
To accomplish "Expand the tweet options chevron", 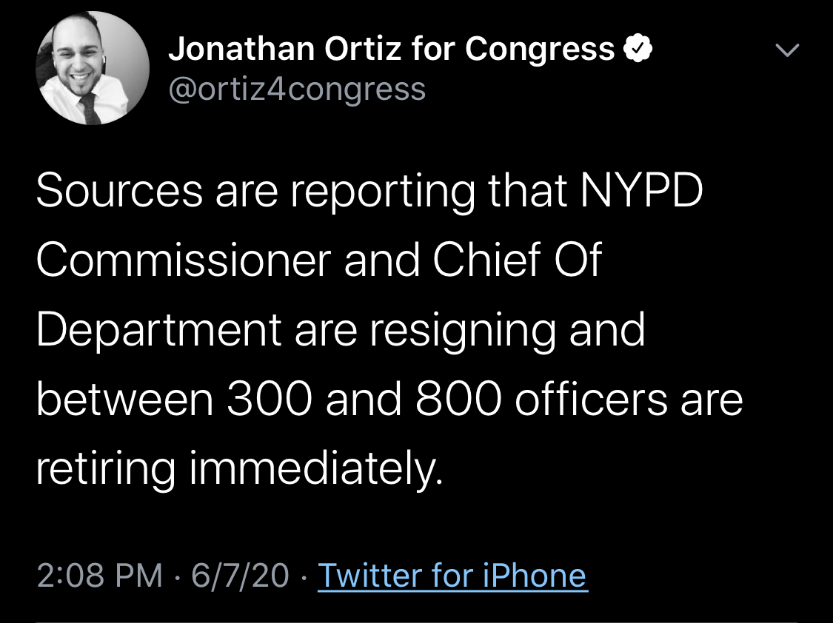I will pos(787,50).
